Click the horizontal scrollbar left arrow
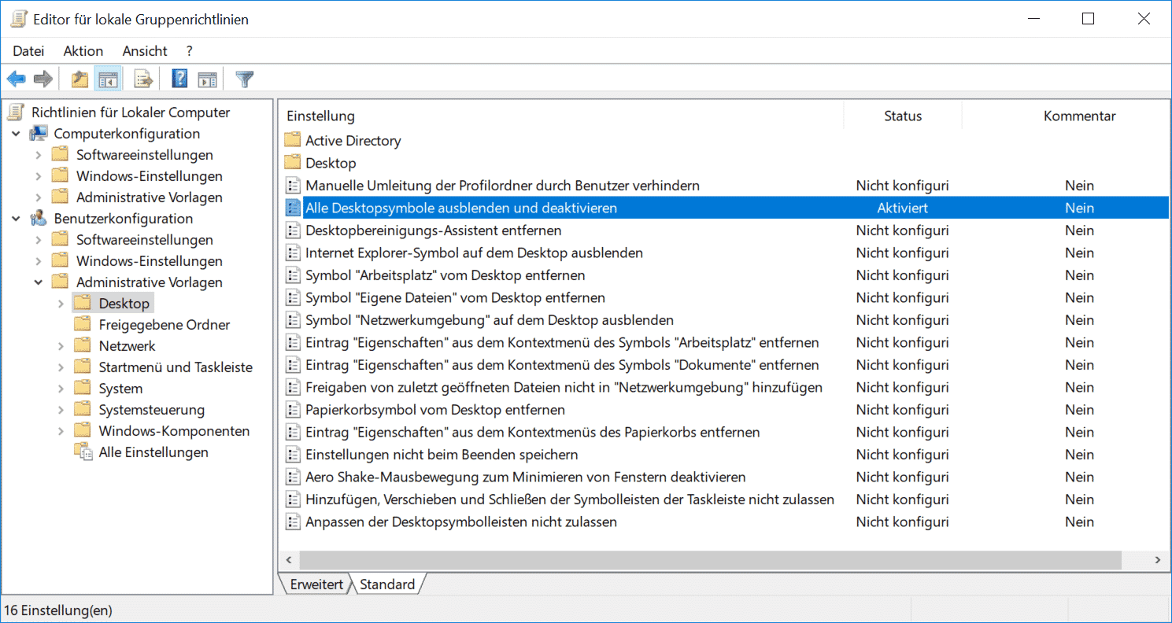This screenshot has height=623, width=1172. (289, 560)
